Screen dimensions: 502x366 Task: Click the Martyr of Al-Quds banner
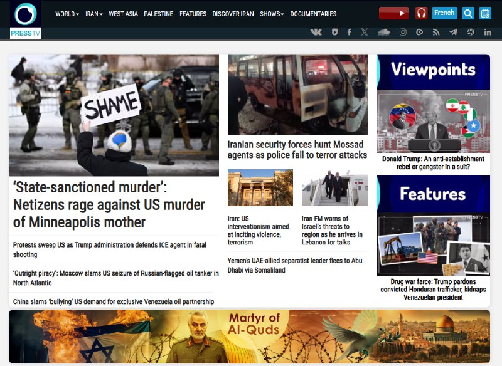249,337
